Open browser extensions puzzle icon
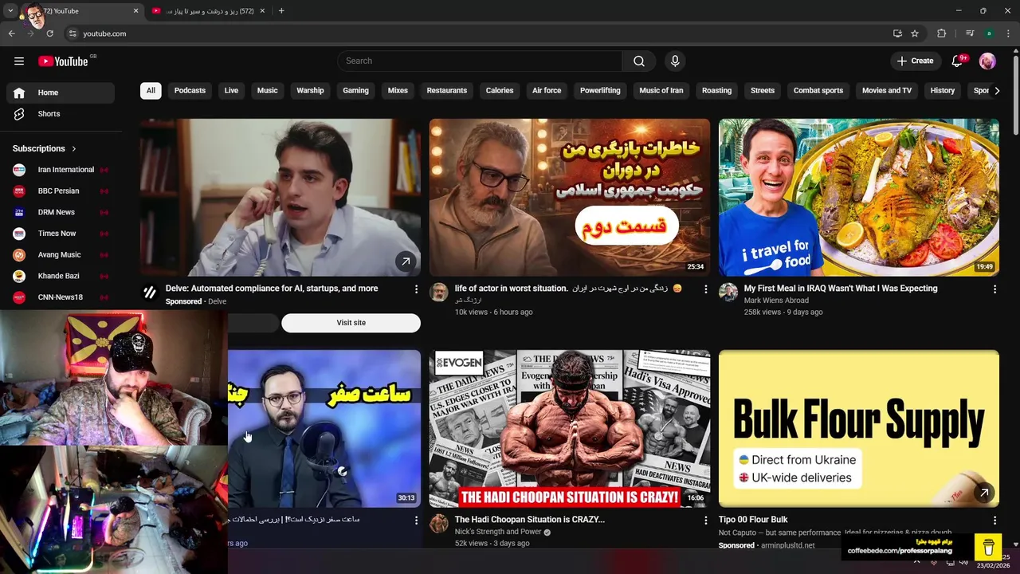The width and height of the screenshot is (1020, 574). (x=941, y=33)
